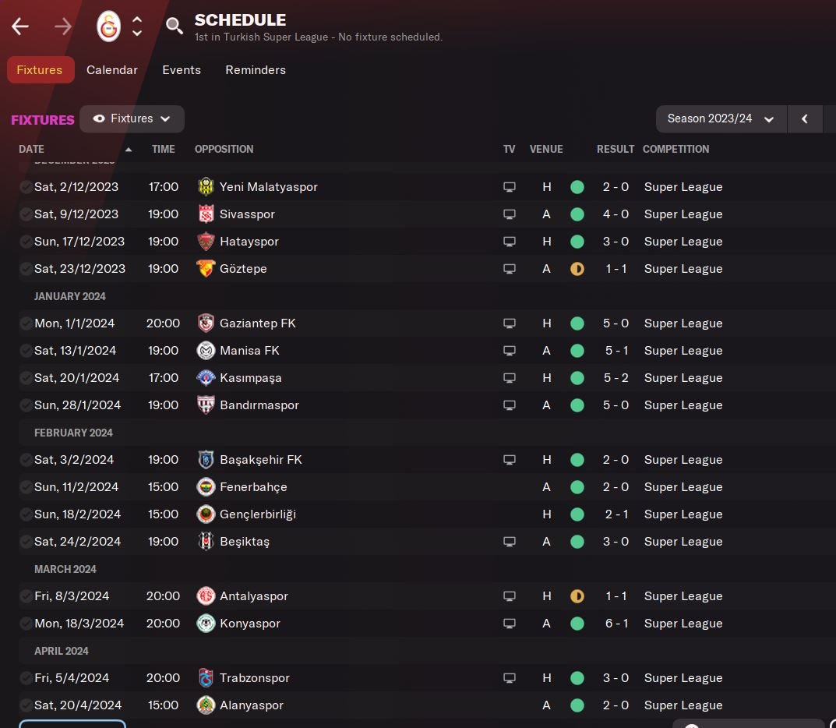
Task: Click the back navigation arrow
Action: pos(20,27)
